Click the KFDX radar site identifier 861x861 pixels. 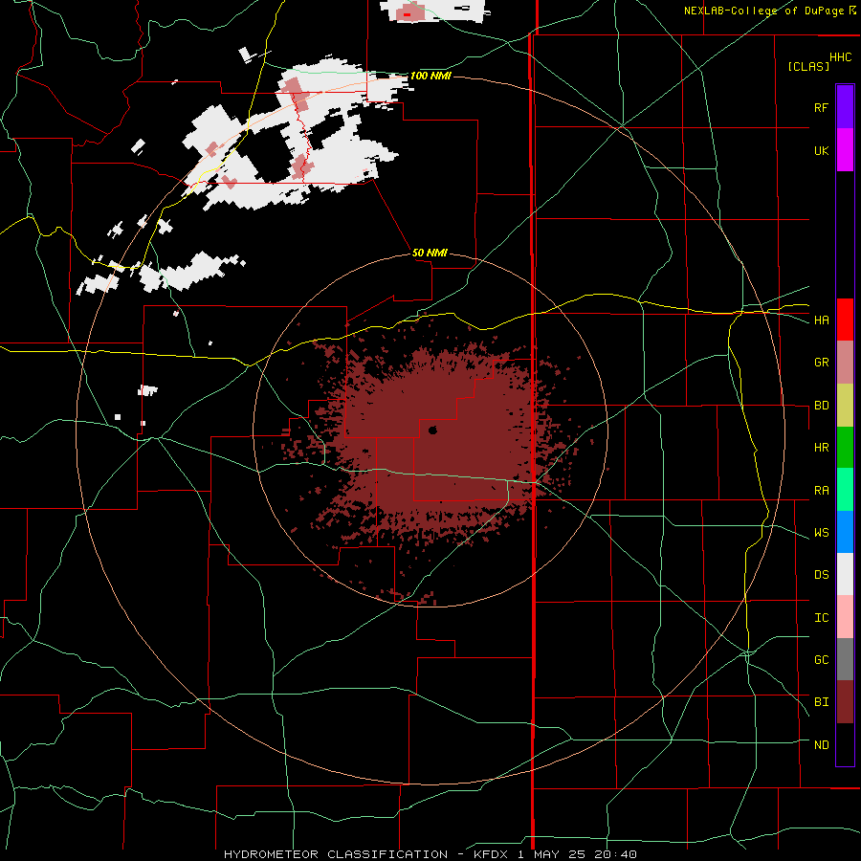(489, 854)
